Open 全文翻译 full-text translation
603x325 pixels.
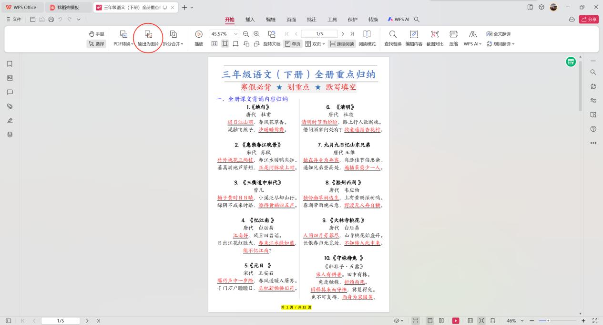tap(499, 34)
